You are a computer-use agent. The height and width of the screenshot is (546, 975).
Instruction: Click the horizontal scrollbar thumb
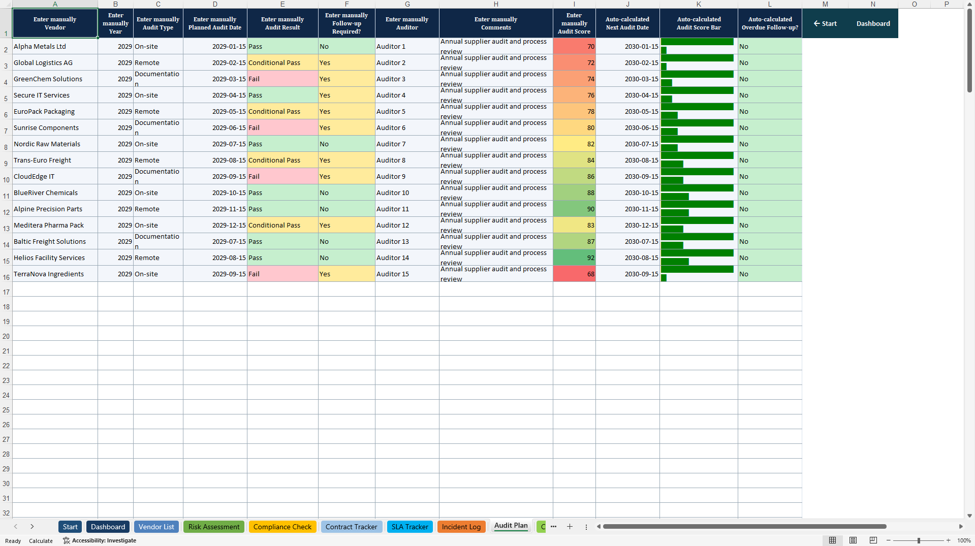click(x=744, y=527)
